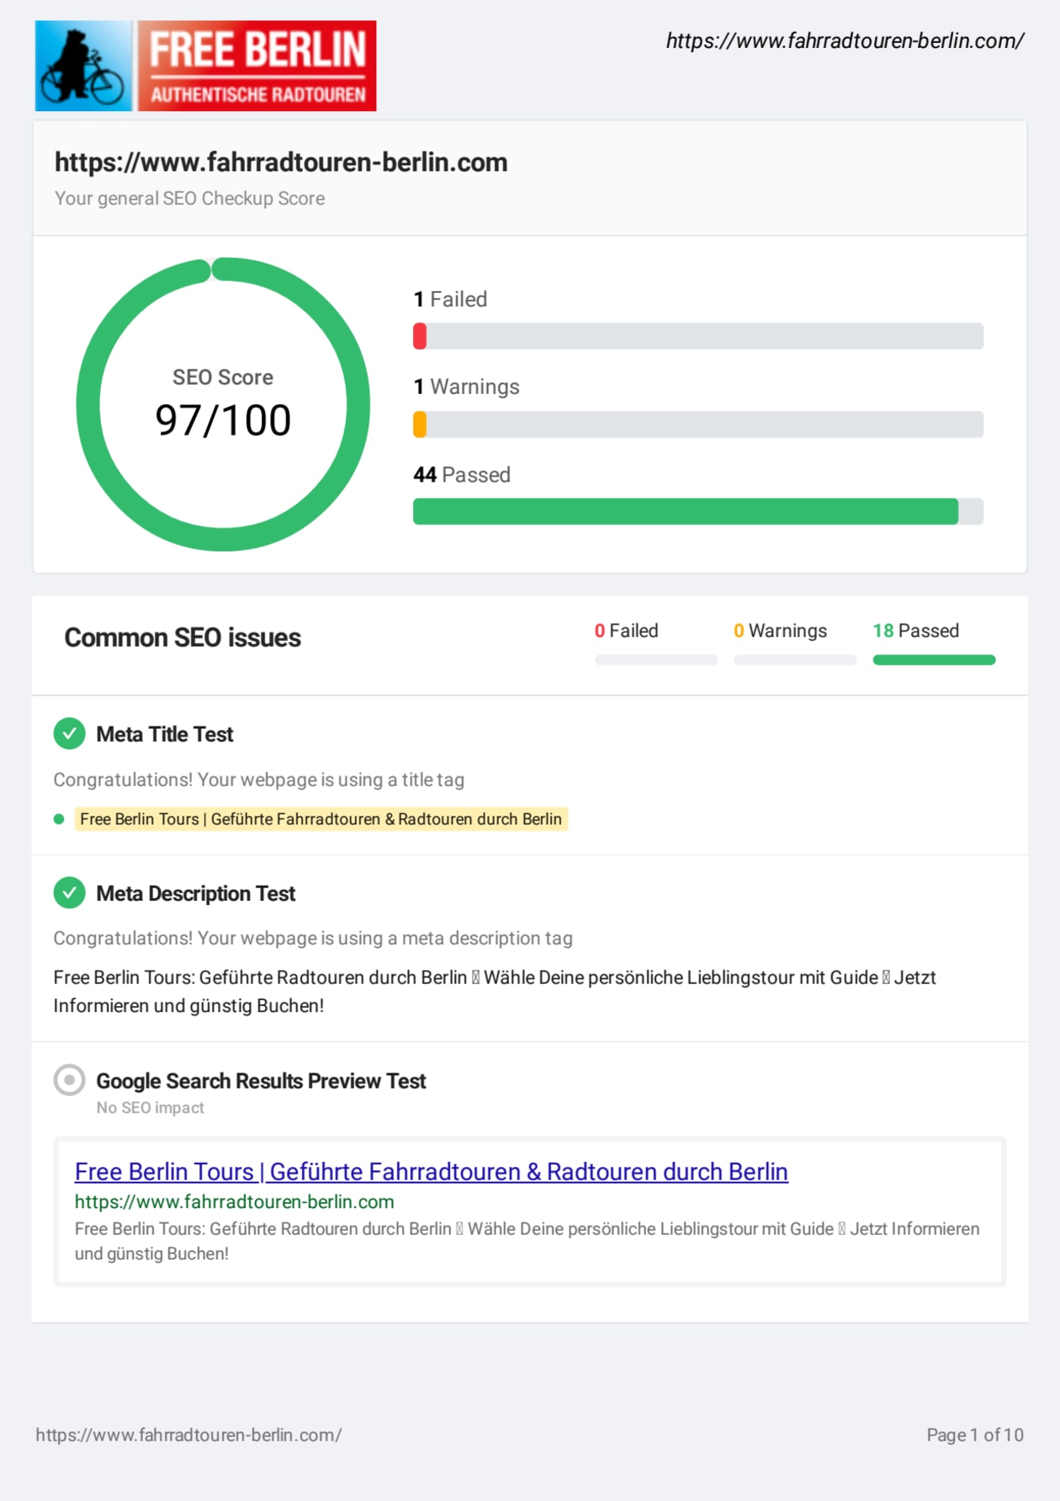Click the Free Berlin red banner logo

257,67
